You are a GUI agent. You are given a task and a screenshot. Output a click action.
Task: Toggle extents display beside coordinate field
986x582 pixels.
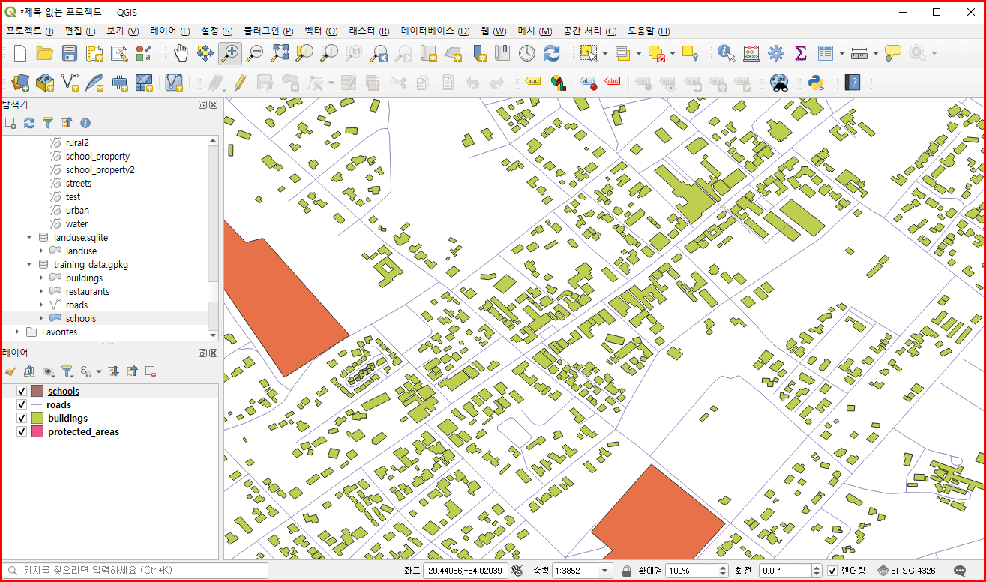[517, 571]
